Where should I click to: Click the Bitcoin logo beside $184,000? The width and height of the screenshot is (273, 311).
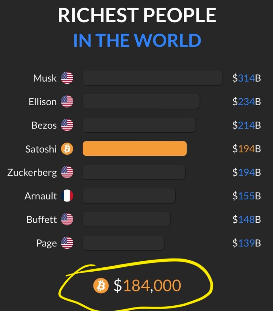[x=101, y=285]
